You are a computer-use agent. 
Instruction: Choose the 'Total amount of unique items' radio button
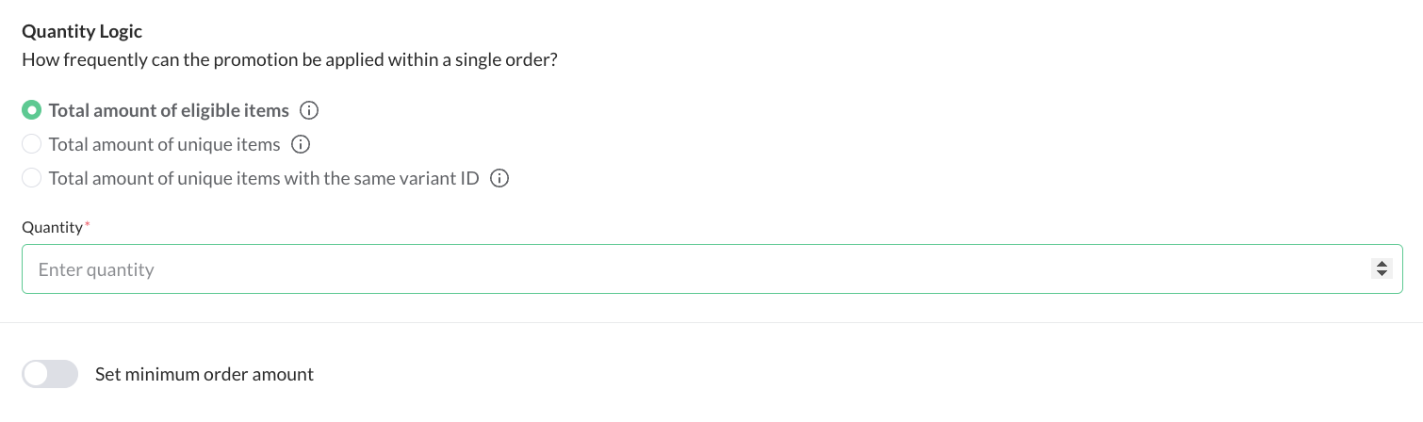[32, 145]
